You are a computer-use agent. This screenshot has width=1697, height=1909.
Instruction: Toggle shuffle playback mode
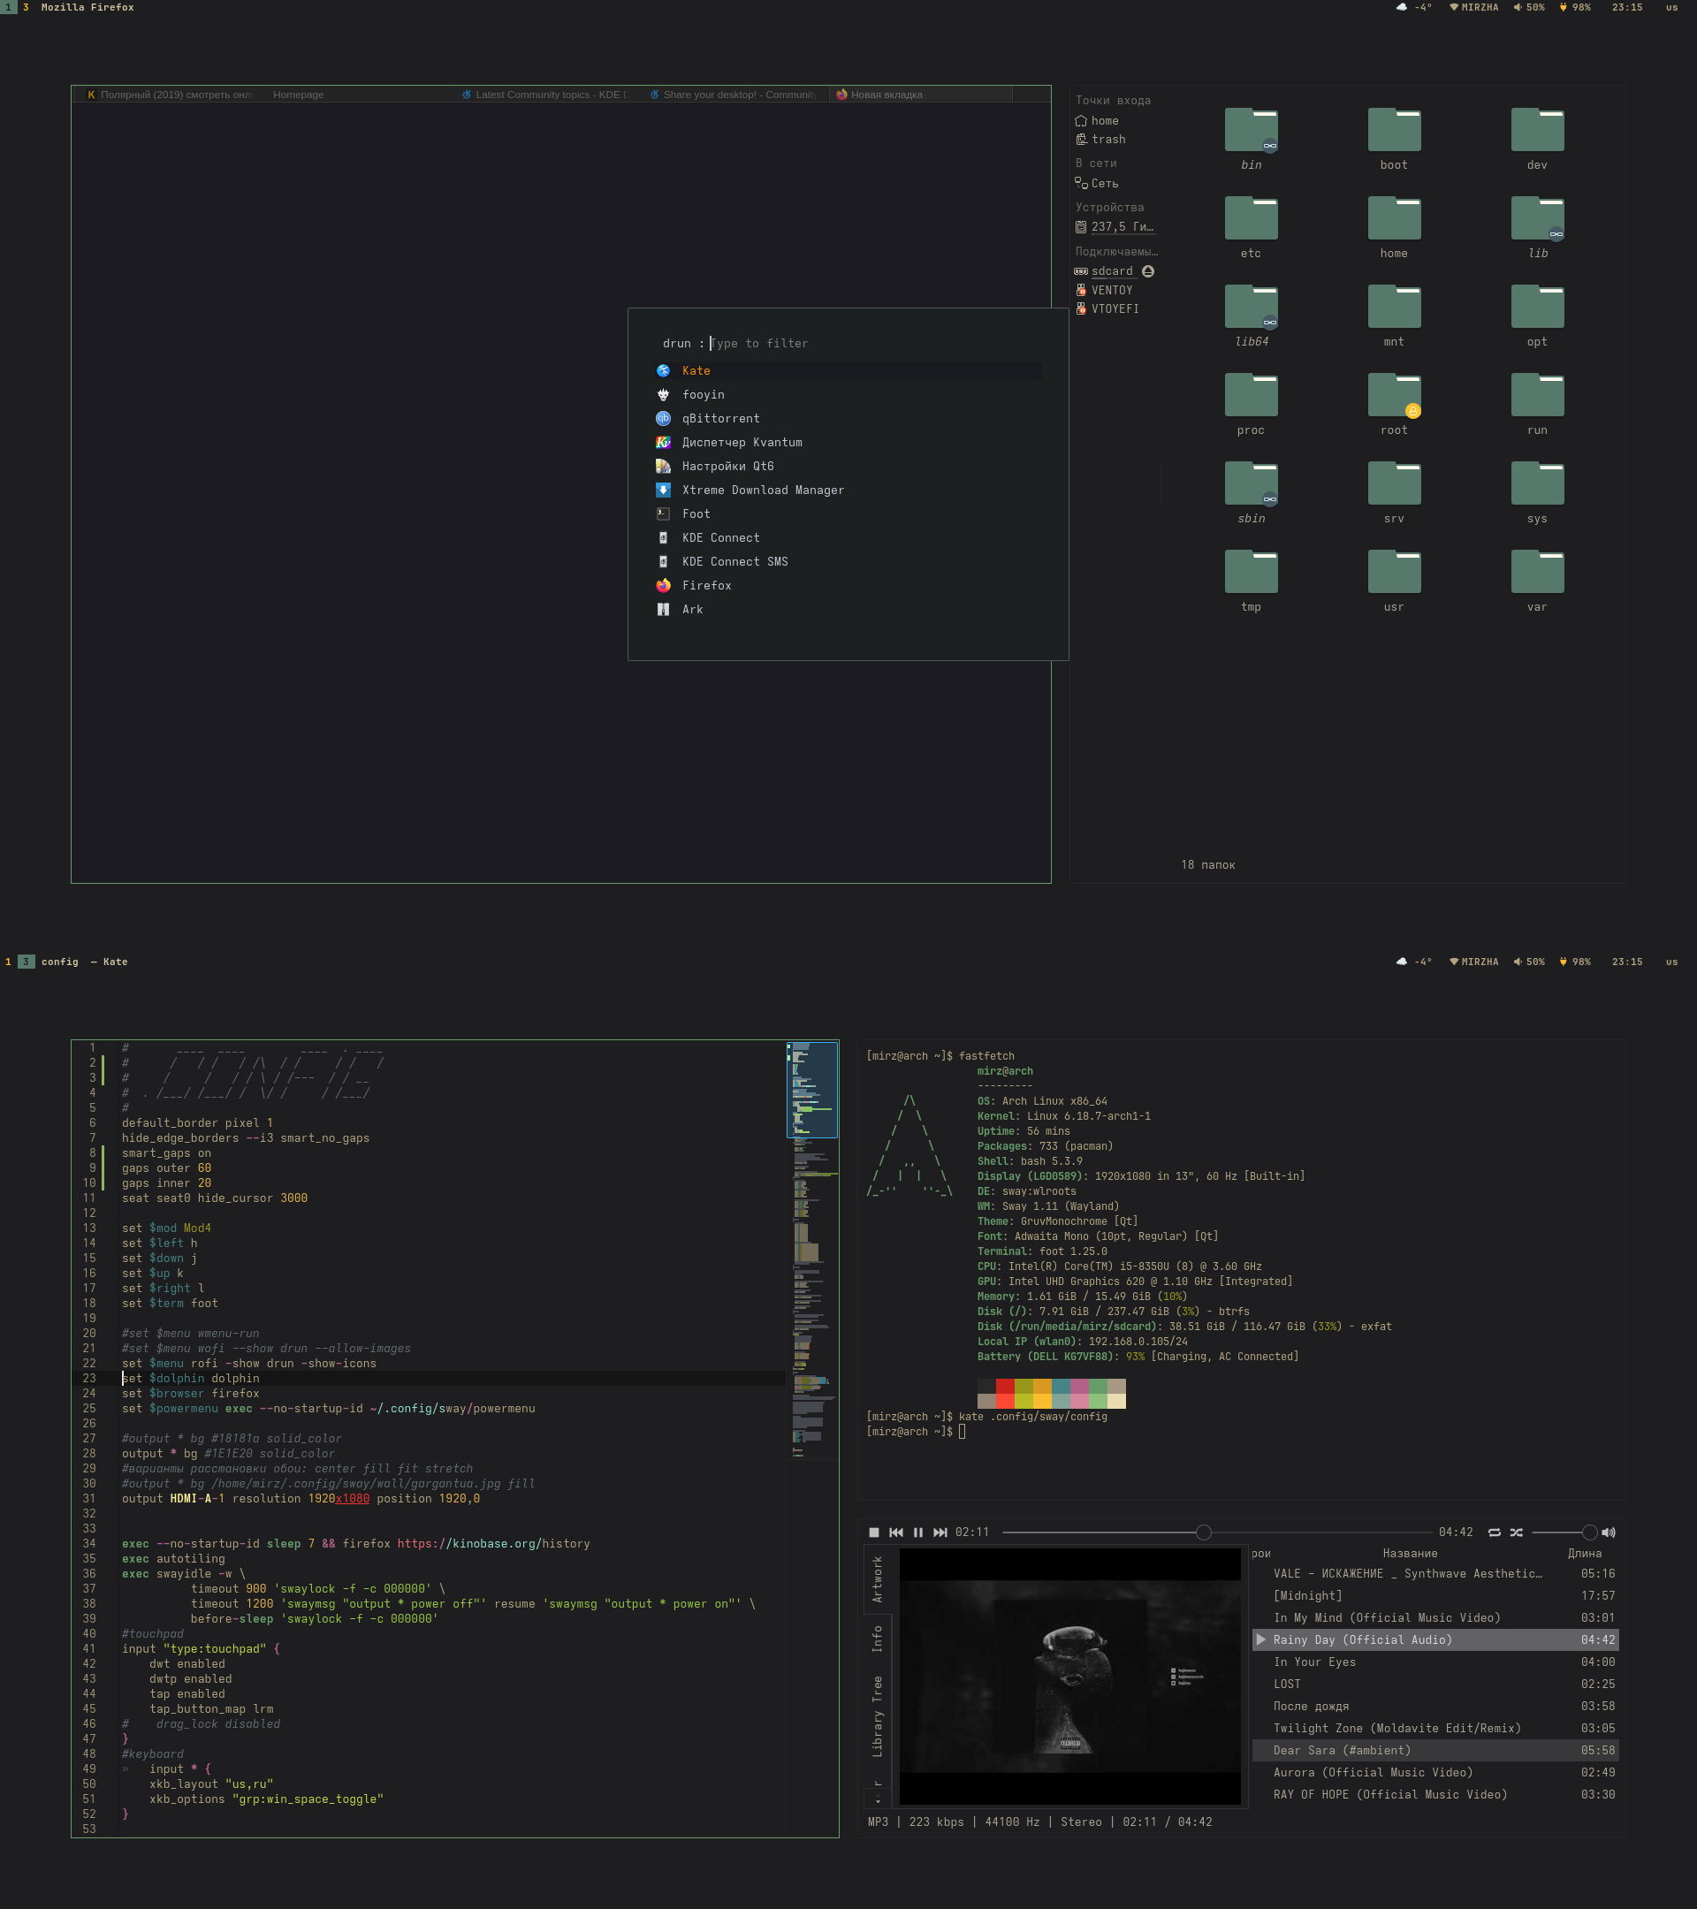(1517, 1533)
